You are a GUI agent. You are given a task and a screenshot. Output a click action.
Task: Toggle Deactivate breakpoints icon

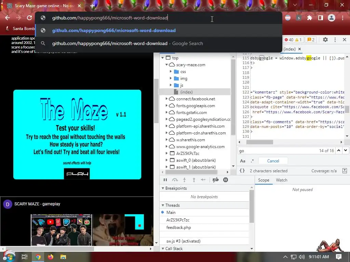[x=215, y=180]
